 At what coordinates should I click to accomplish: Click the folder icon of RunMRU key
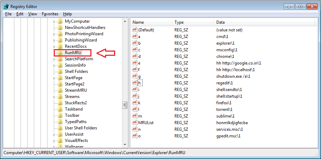click(x=60, y=53)
